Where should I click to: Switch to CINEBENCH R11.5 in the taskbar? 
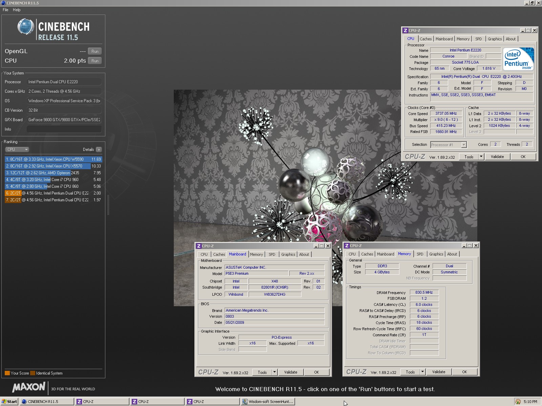pyautogui.click(x=47, y=402)
